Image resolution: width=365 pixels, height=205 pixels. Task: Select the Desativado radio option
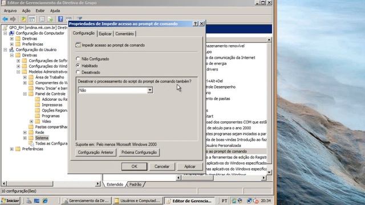click(78, 72)
